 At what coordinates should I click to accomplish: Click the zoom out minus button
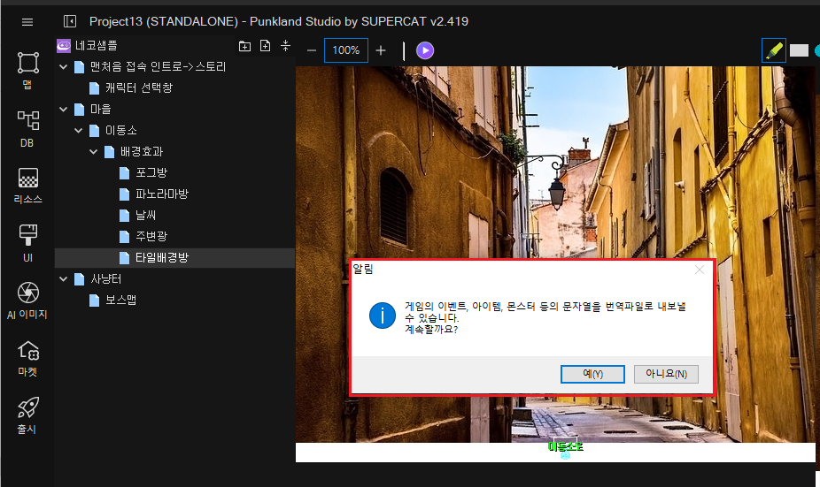(x=312, y=50)
